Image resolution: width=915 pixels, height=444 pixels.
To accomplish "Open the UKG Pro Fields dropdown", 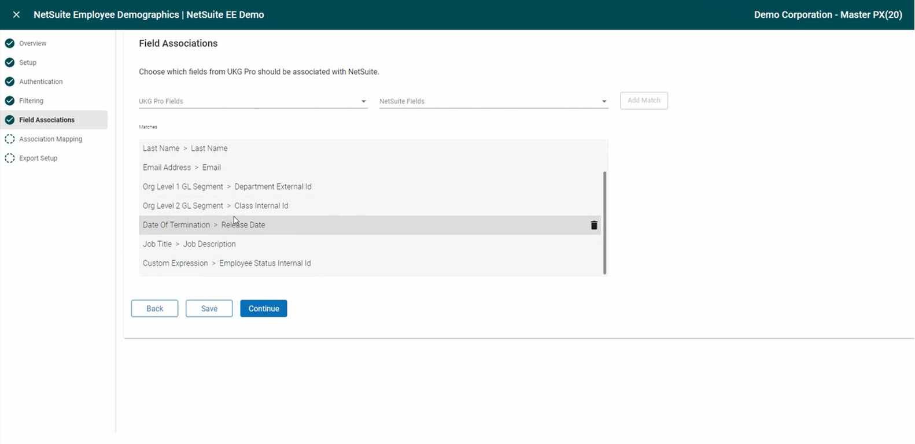I will pos(253,101).
